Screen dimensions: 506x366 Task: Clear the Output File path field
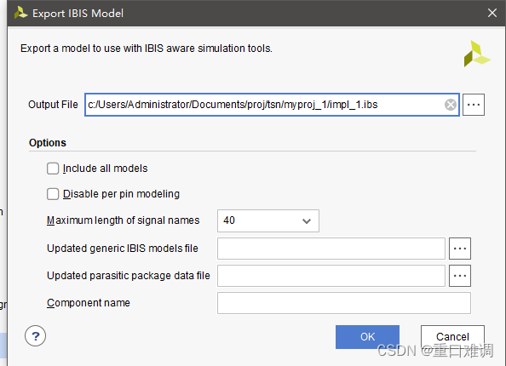pyautogui.click(x=450, y=105)
